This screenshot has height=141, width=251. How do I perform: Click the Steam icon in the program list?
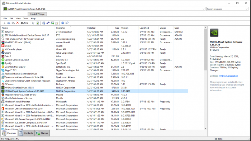[3, 53]
